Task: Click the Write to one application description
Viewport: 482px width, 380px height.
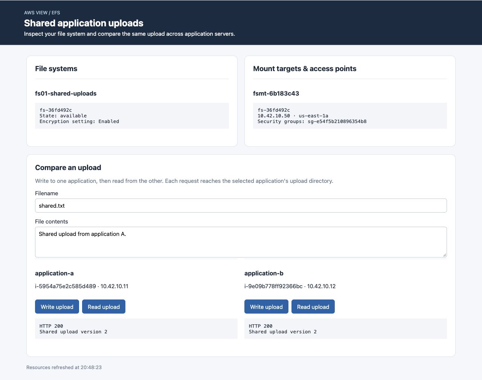Action: [184, 181]
